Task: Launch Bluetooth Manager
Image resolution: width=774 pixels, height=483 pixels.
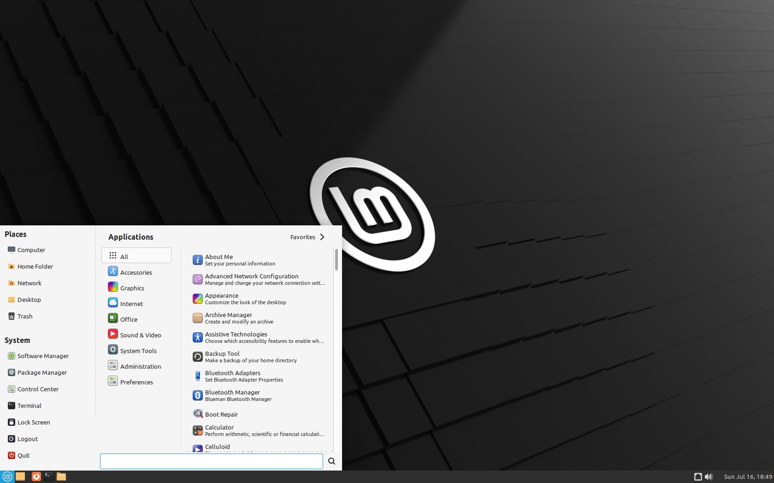Action: point(259,395)
